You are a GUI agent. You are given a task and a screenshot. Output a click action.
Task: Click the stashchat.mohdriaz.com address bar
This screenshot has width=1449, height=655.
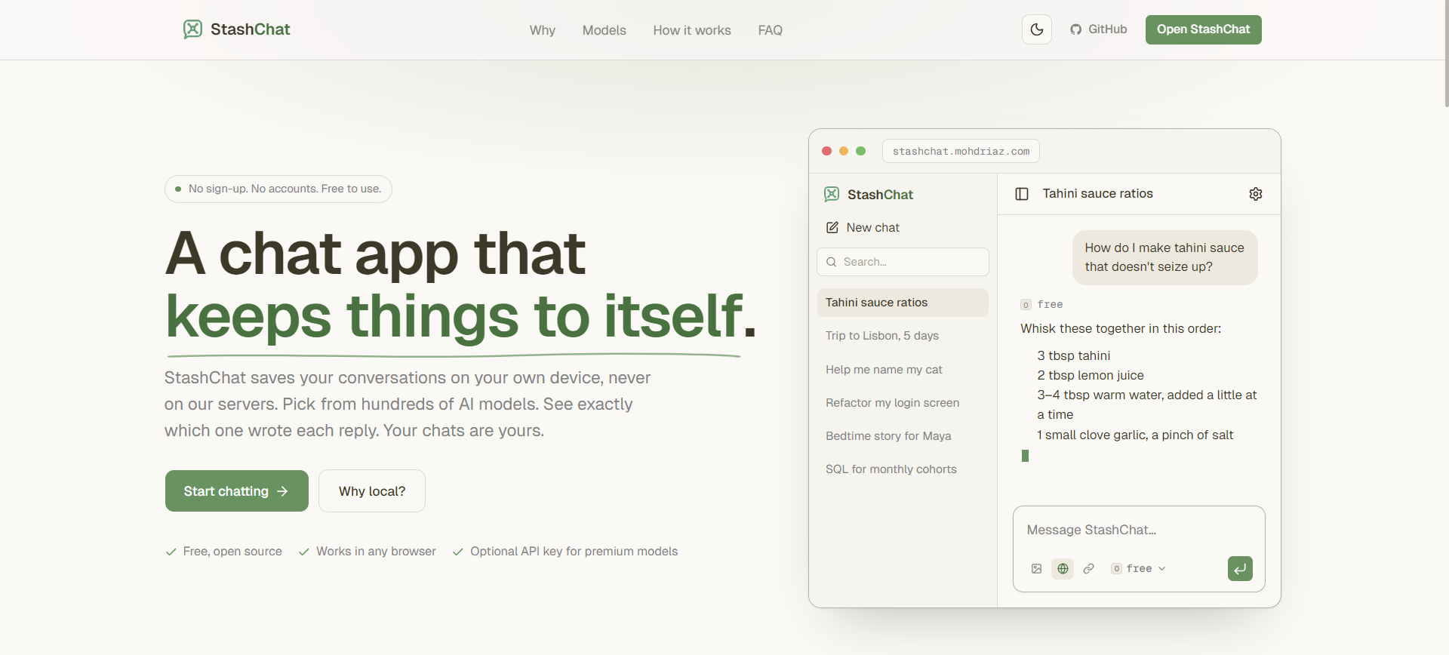(x=961, y=151)
